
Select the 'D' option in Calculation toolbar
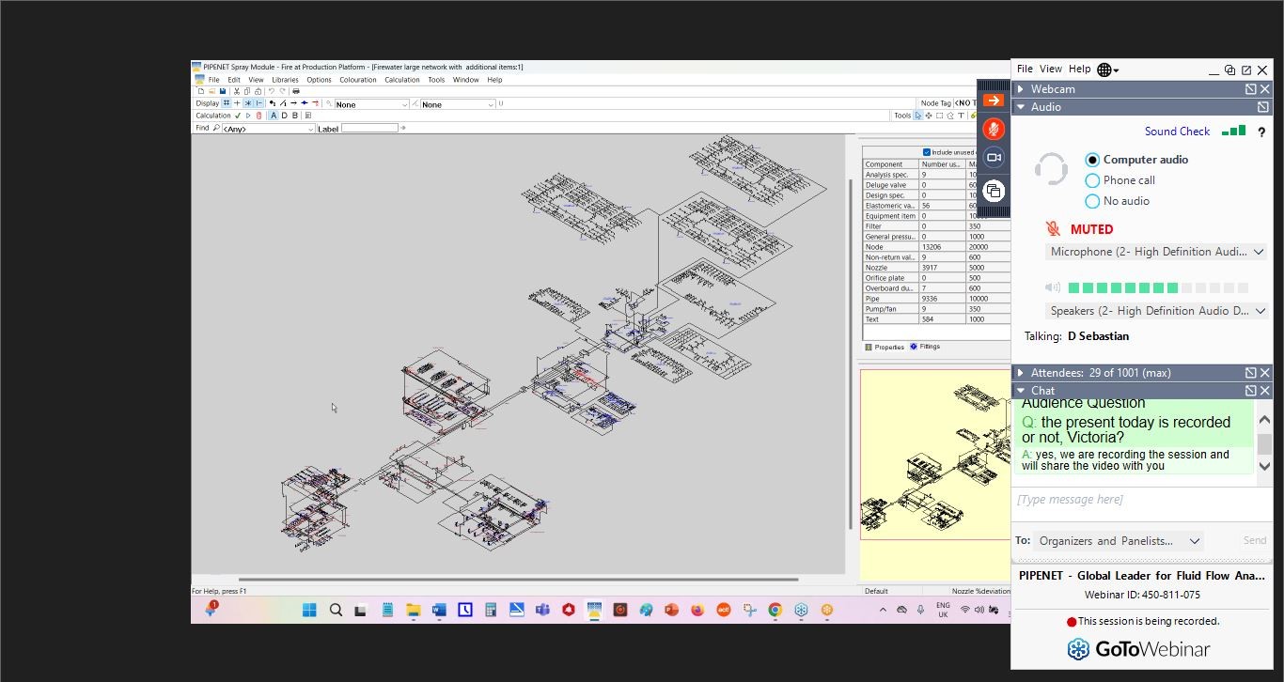point(285,116)
